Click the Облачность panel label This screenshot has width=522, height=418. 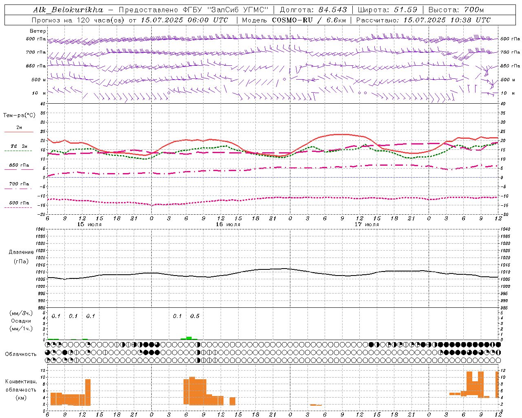pos(21,354)
